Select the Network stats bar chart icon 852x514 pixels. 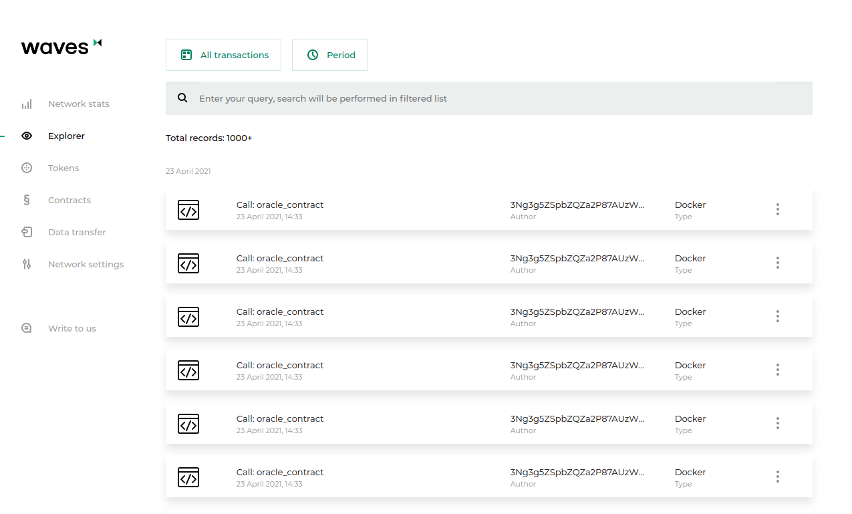click(x=27, y=104)
